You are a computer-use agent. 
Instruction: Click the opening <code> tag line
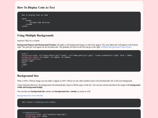click(x=28, y=21)
